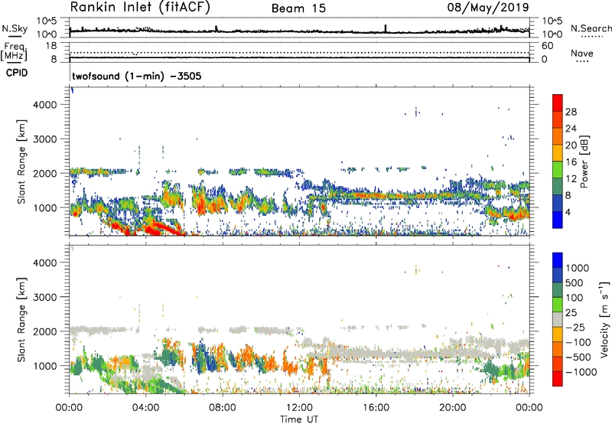Click the '08:00' time axis label

point(223,408)
